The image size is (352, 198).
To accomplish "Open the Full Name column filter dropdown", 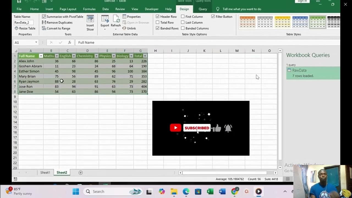I will [41, 56].
